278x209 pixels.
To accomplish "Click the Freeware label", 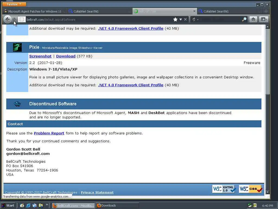I will click(252, 63).
